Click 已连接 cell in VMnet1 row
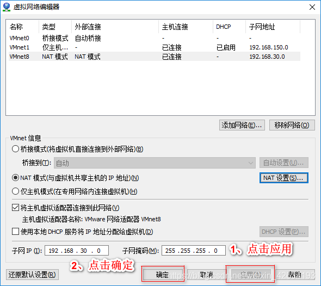This screenshot has height=286, width=321. [x=172, y=47]
